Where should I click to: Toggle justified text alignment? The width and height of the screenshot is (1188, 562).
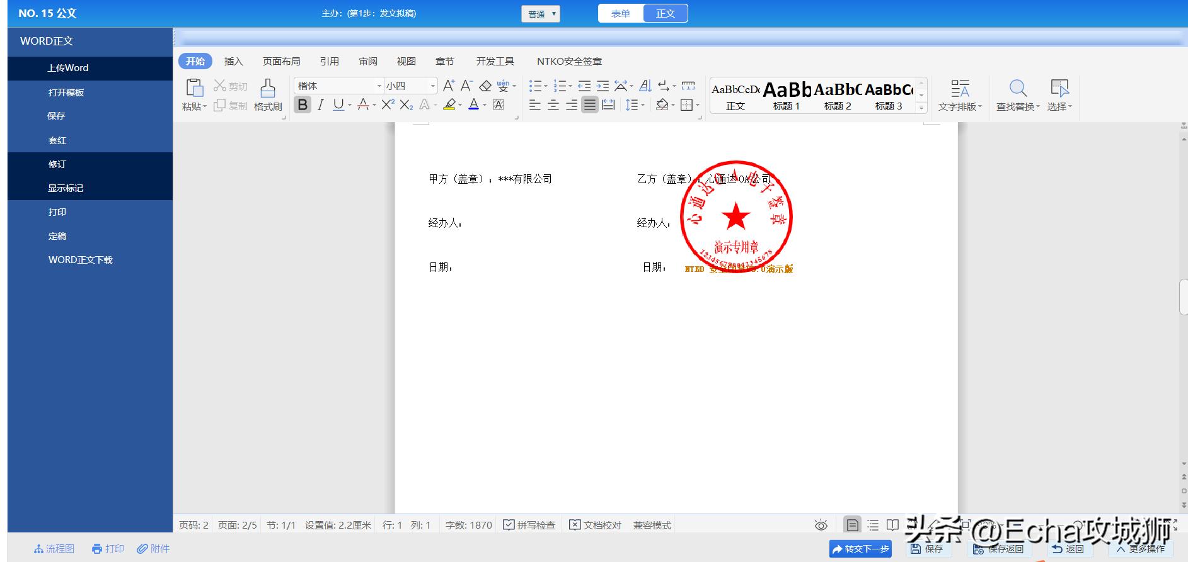[x=590, y=104]
